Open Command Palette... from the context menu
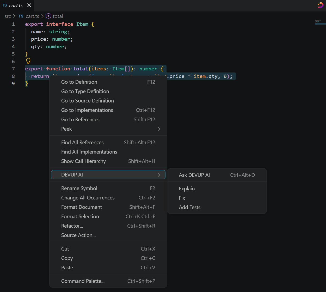The width and height of the screenshot is (326, 292). click(108, 281)
